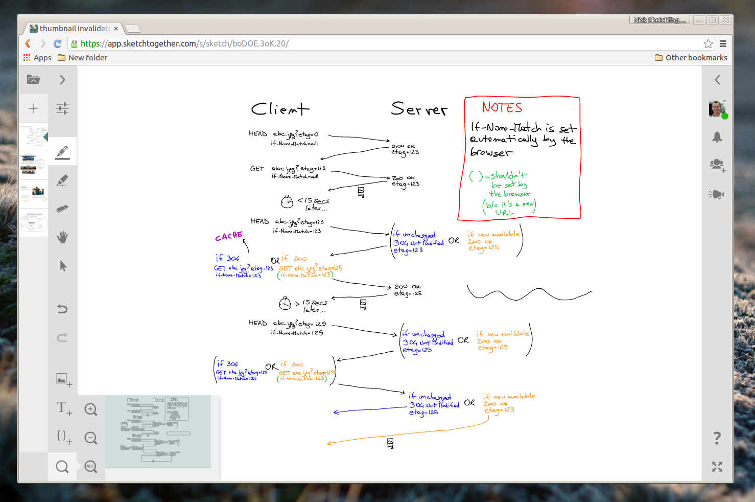The image size is (755, 502).
Task: Click the Nick SketchTog profile button
Action: [659, 20]
